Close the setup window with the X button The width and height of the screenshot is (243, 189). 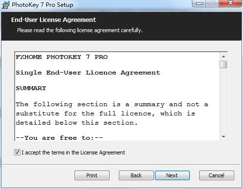[x=230, y=3]
